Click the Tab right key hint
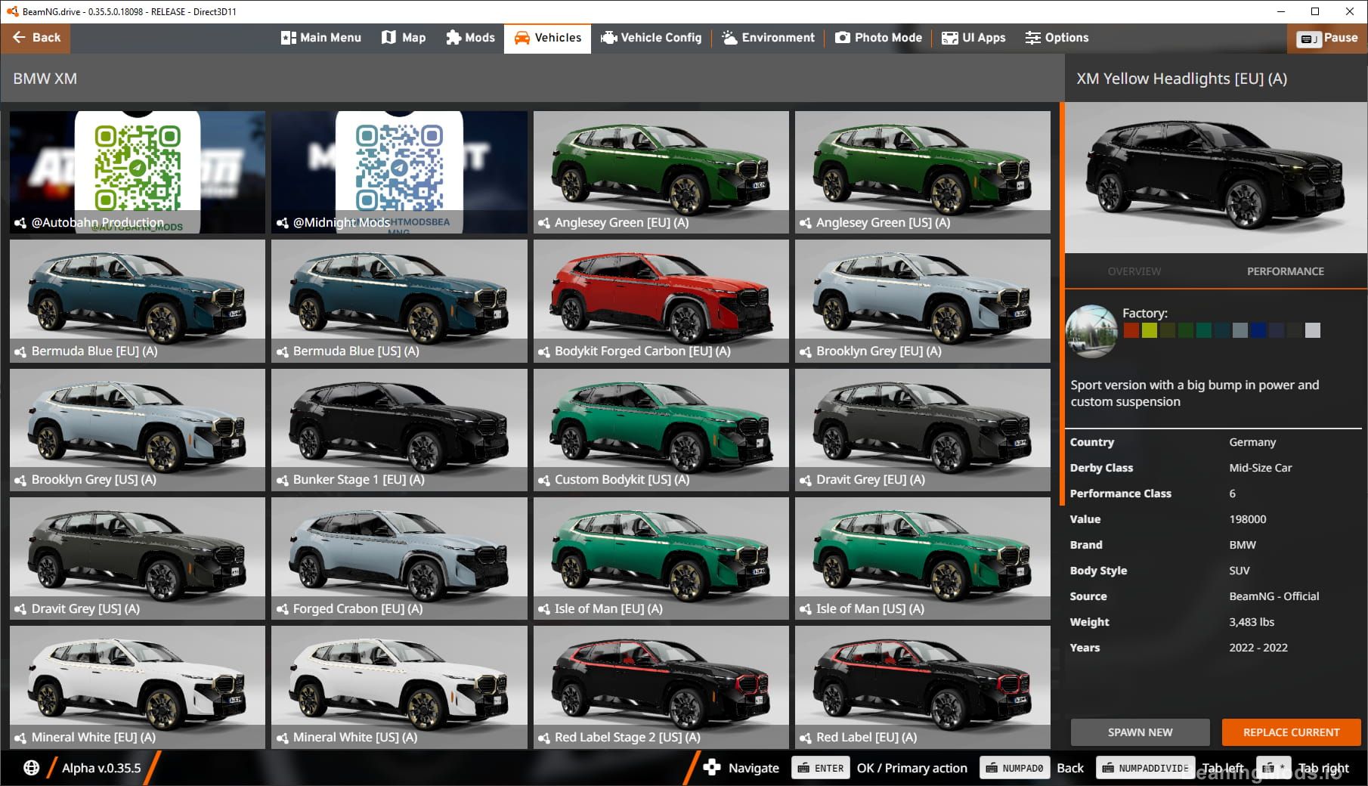This screenshot has height=786, width=1368. pyautogui.click(x=1274, y=768)
